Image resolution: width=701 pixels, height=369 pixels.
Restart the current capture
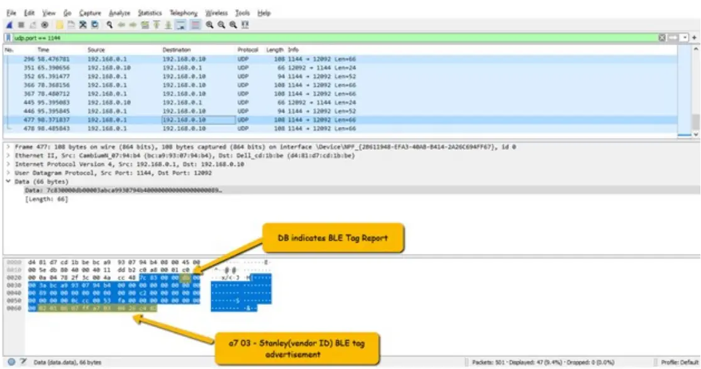33,25
